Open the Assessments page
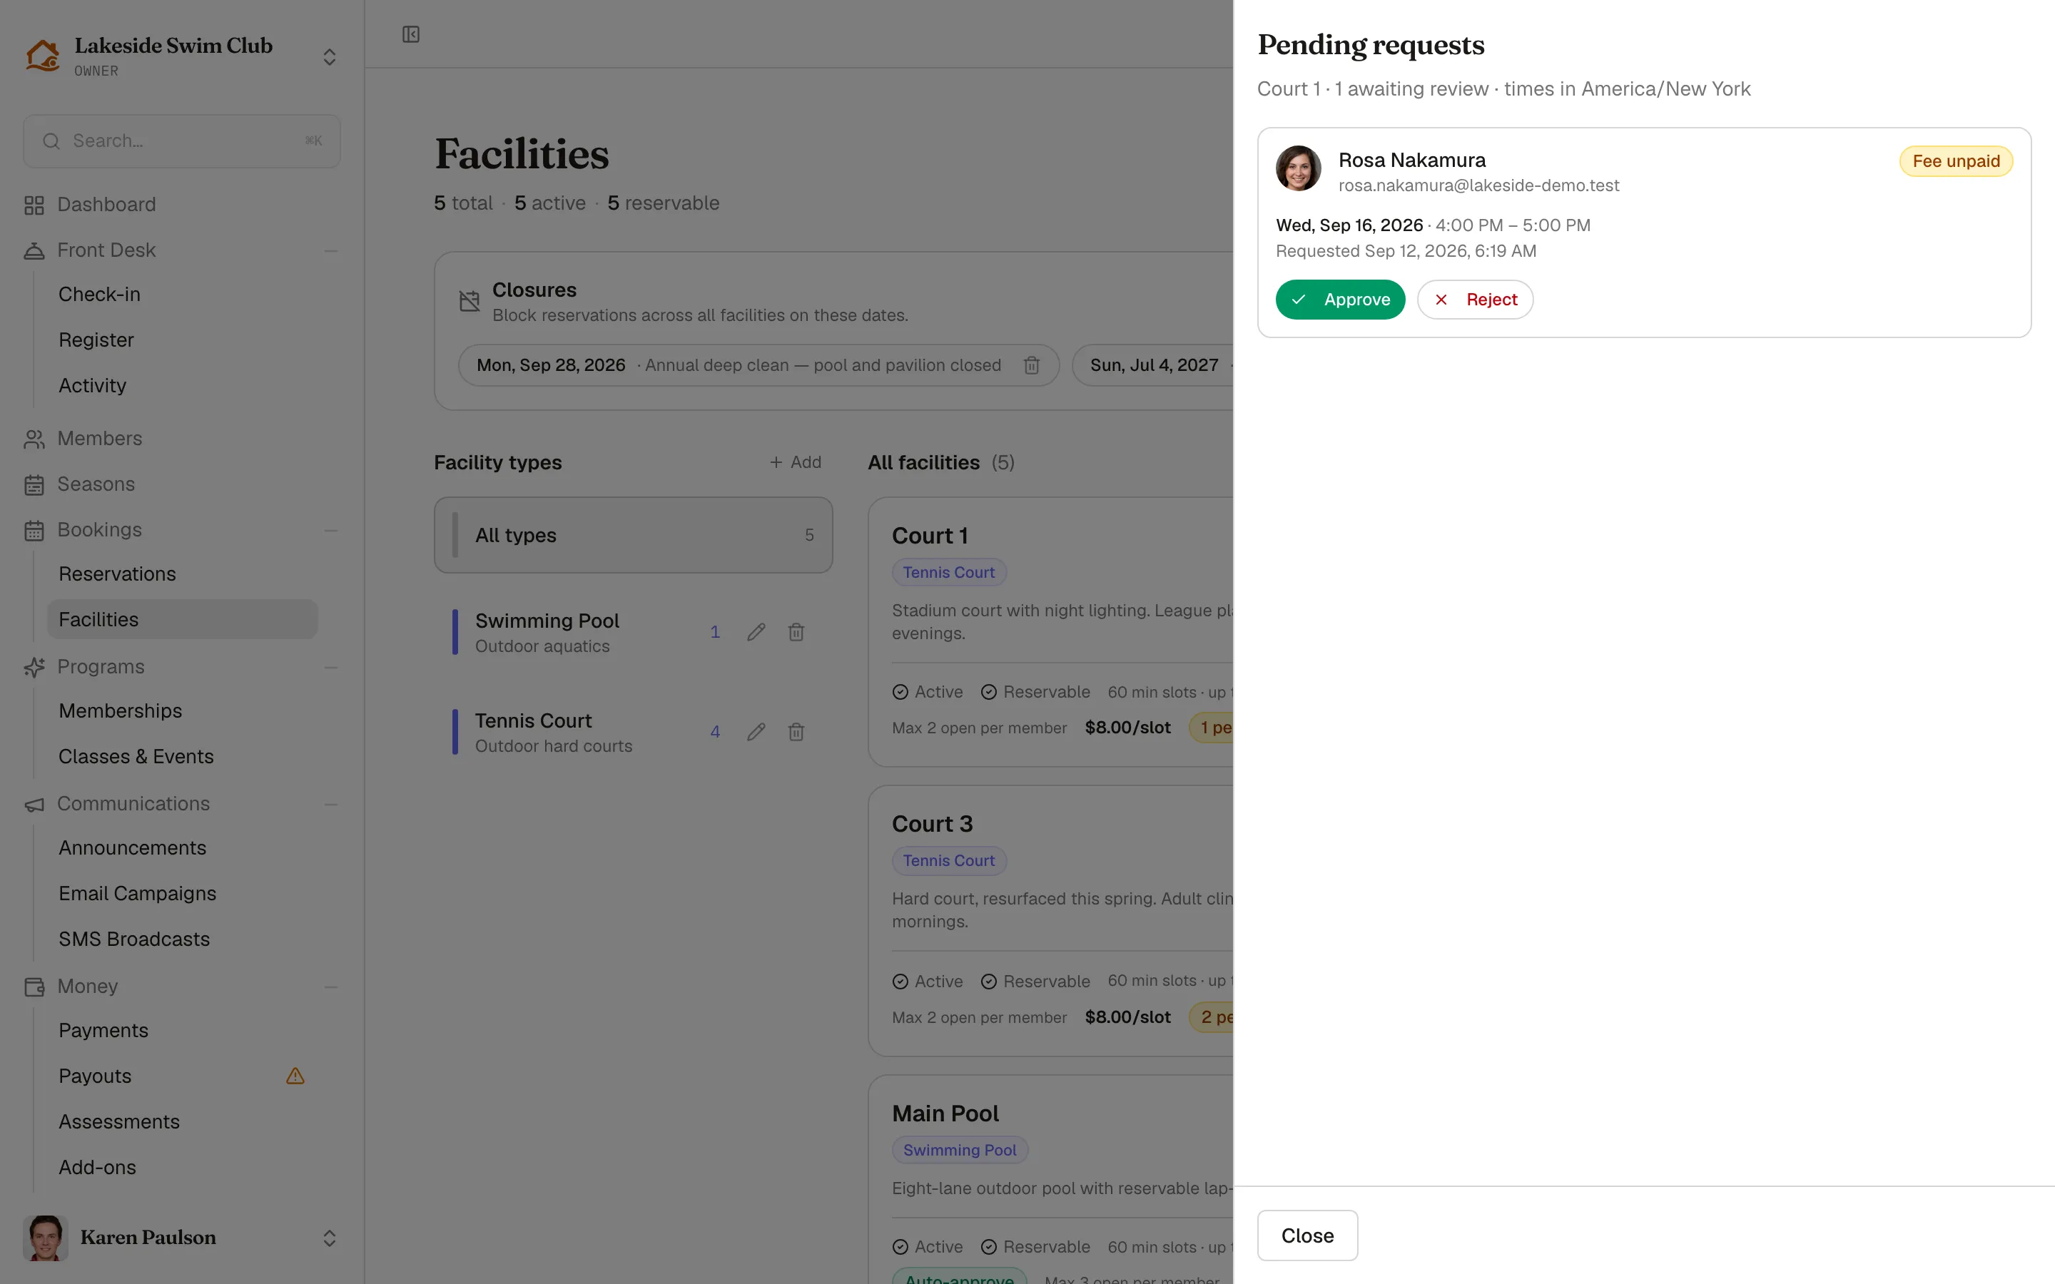The width and height of the screenshot is (2055, 1284). pos(119,1122)
